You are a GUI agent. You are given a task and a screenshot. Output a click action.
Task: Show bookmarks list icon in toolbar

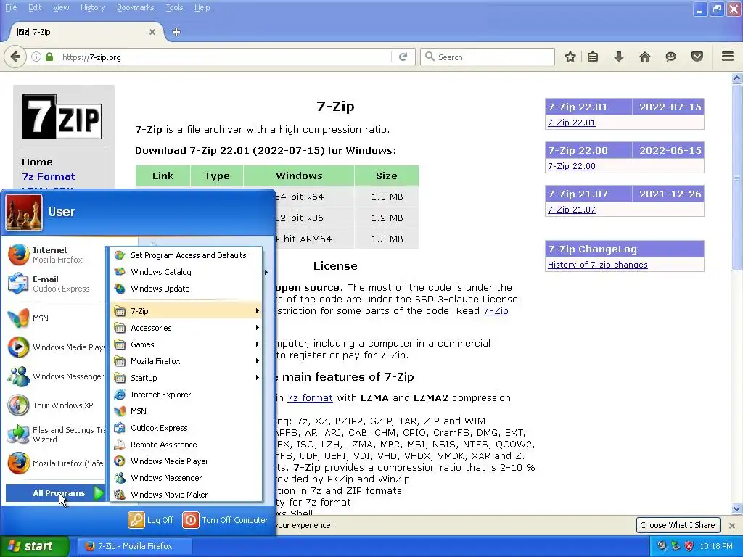tap(593, 57)
